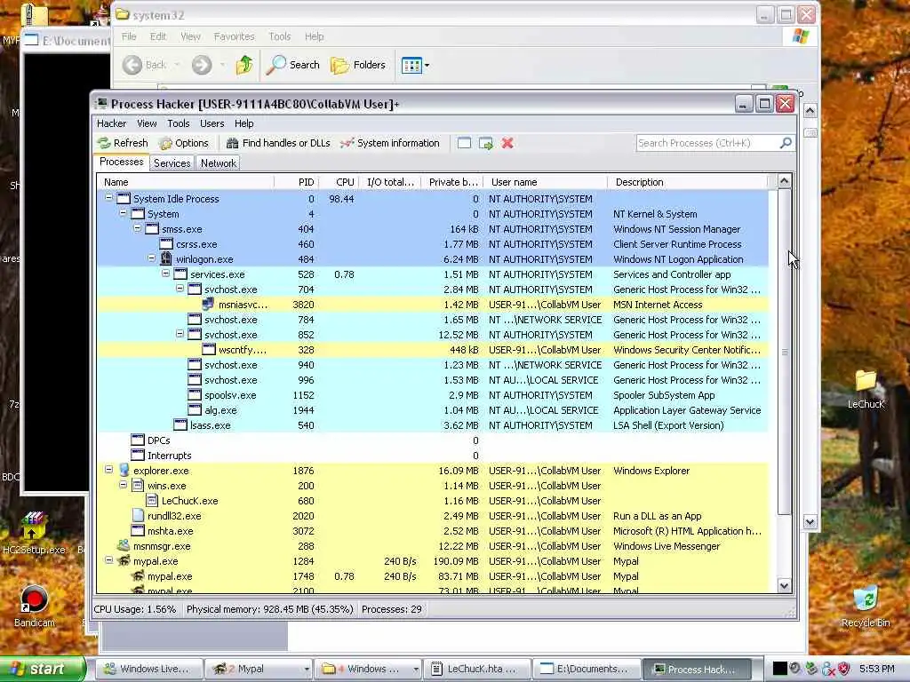This screenshot has width=910, height=682.
Task: Open the Tools menu in Process Hacker
Action: [178, 123]
